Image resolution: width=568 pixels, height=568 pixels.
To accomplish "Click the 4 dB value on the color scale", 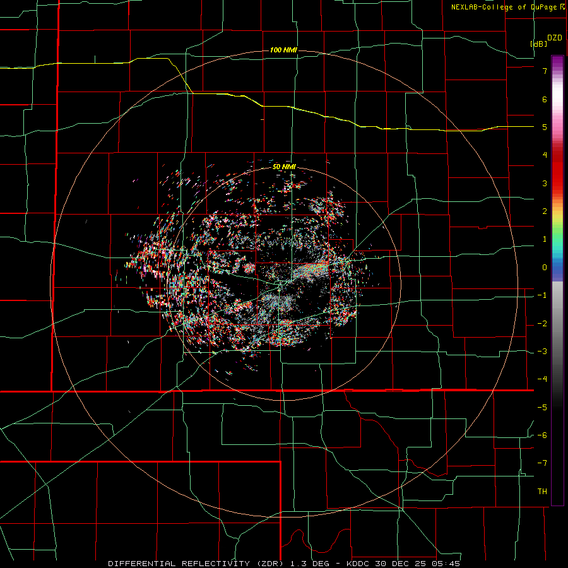I will click(x=545, y=155).
